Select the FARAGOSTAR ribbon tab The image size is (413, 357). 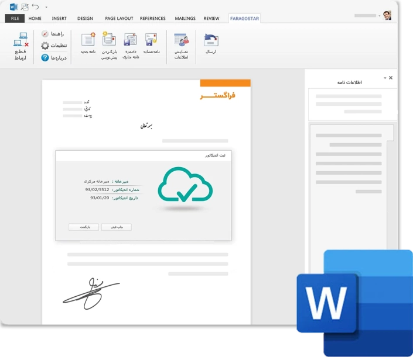(244, 19)
